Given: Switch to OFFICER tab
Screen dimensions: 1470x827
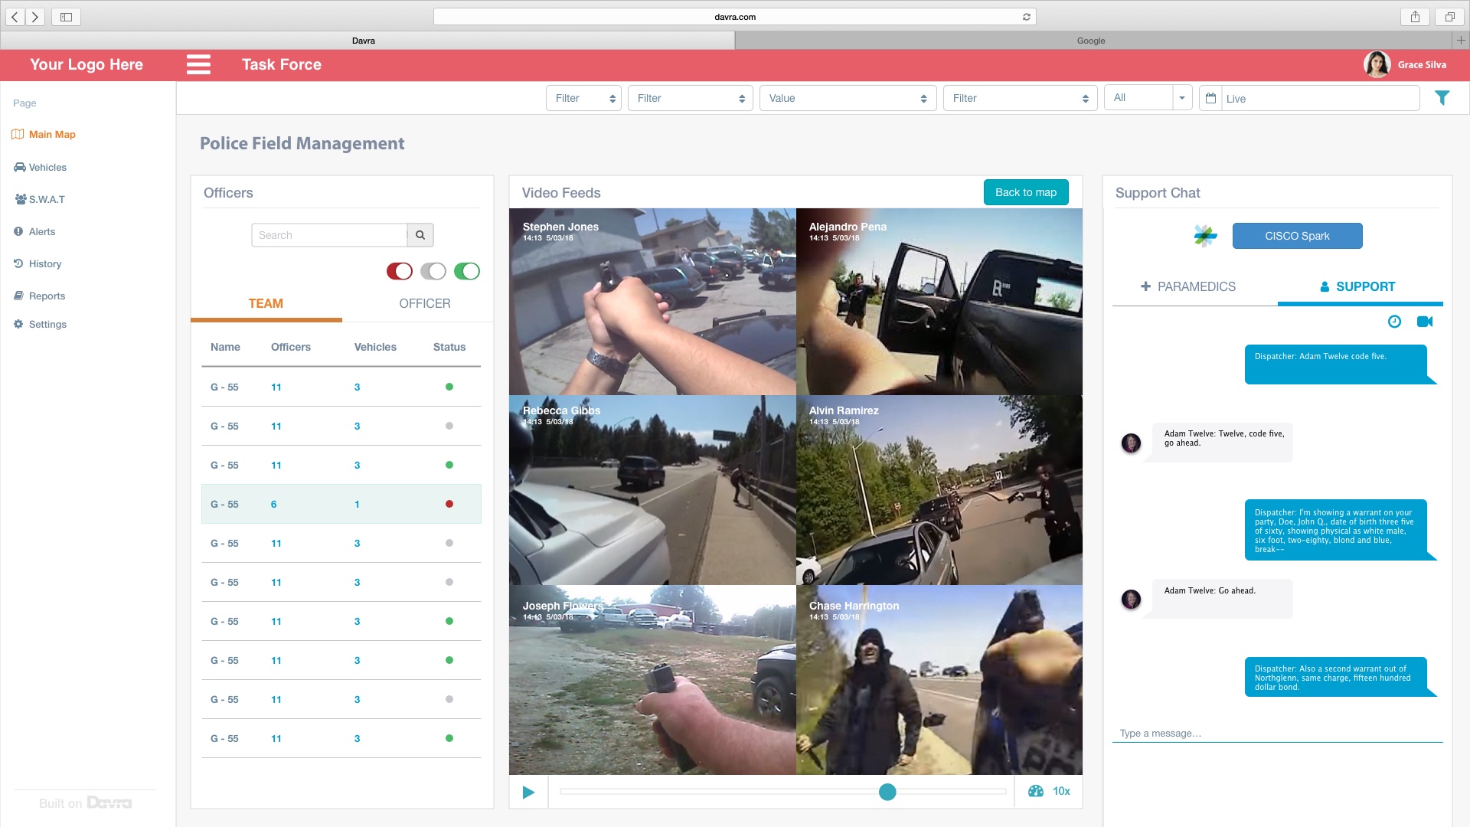Looking at the screenshot, I should click(x=425, y=303).
